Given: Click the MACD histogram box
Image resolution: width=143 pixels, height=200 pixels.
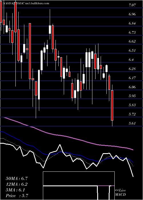Looking at the screenshot, I should pos(79,186).
